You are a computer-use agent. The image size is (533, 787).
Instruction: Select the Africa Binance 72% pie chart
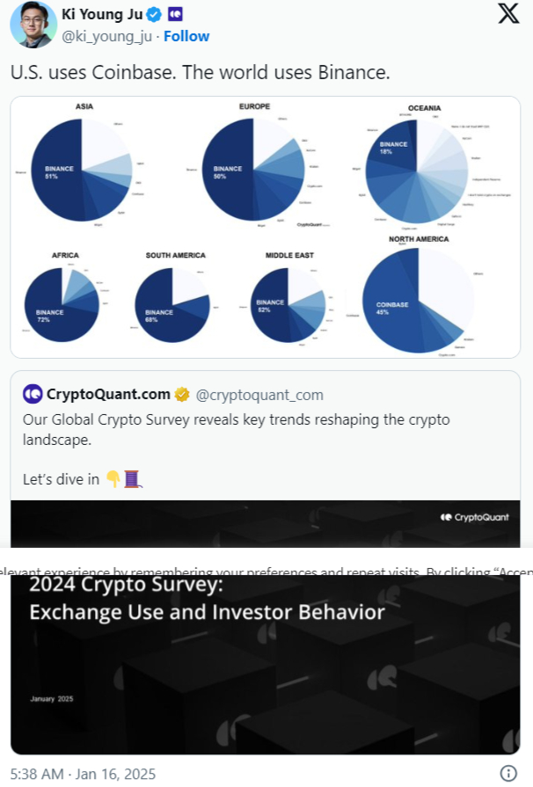click(62, 304)
